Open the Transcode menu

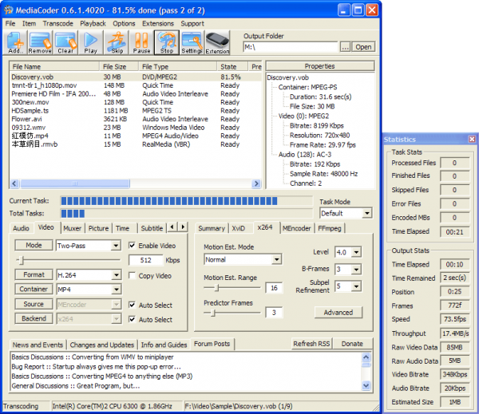57,24
